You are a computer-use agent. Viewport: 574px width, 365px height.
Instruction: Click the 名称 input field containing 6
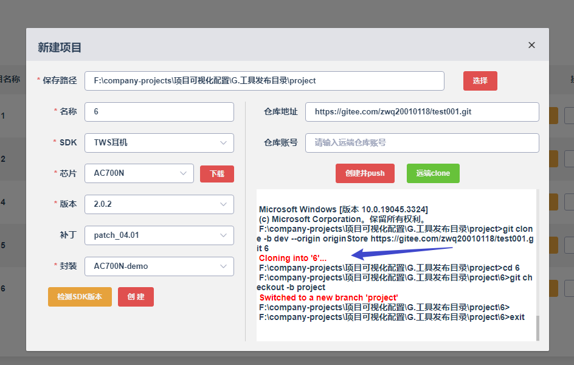click(159, 112)
